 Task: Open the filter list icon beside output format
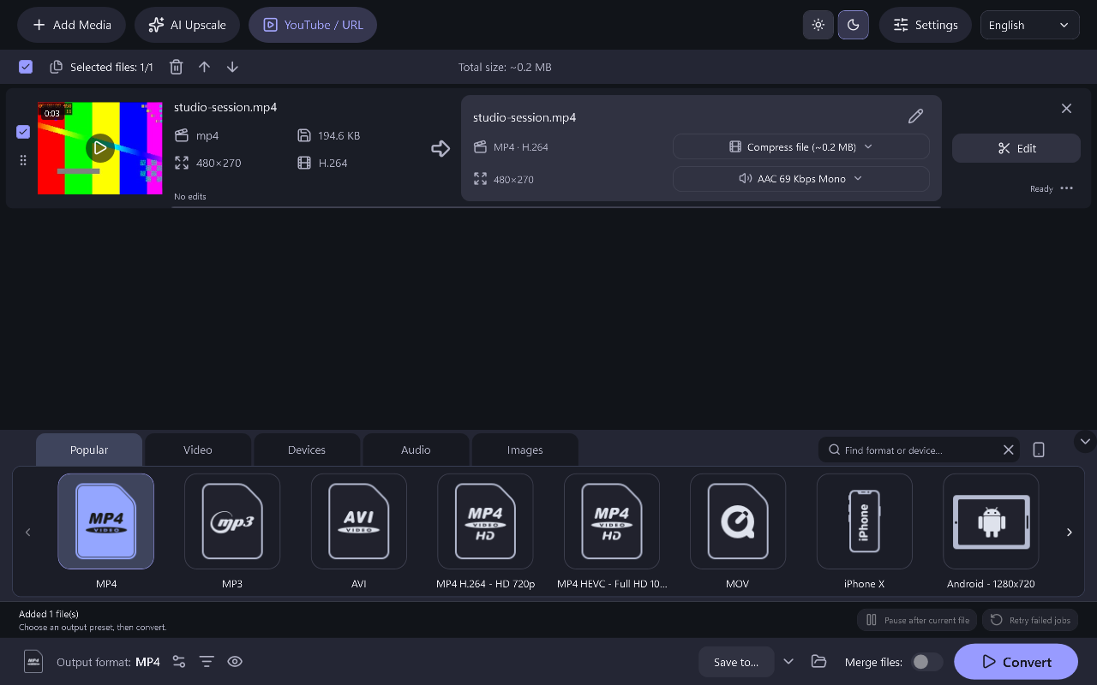pyautogui.click(x=207, y=662)
